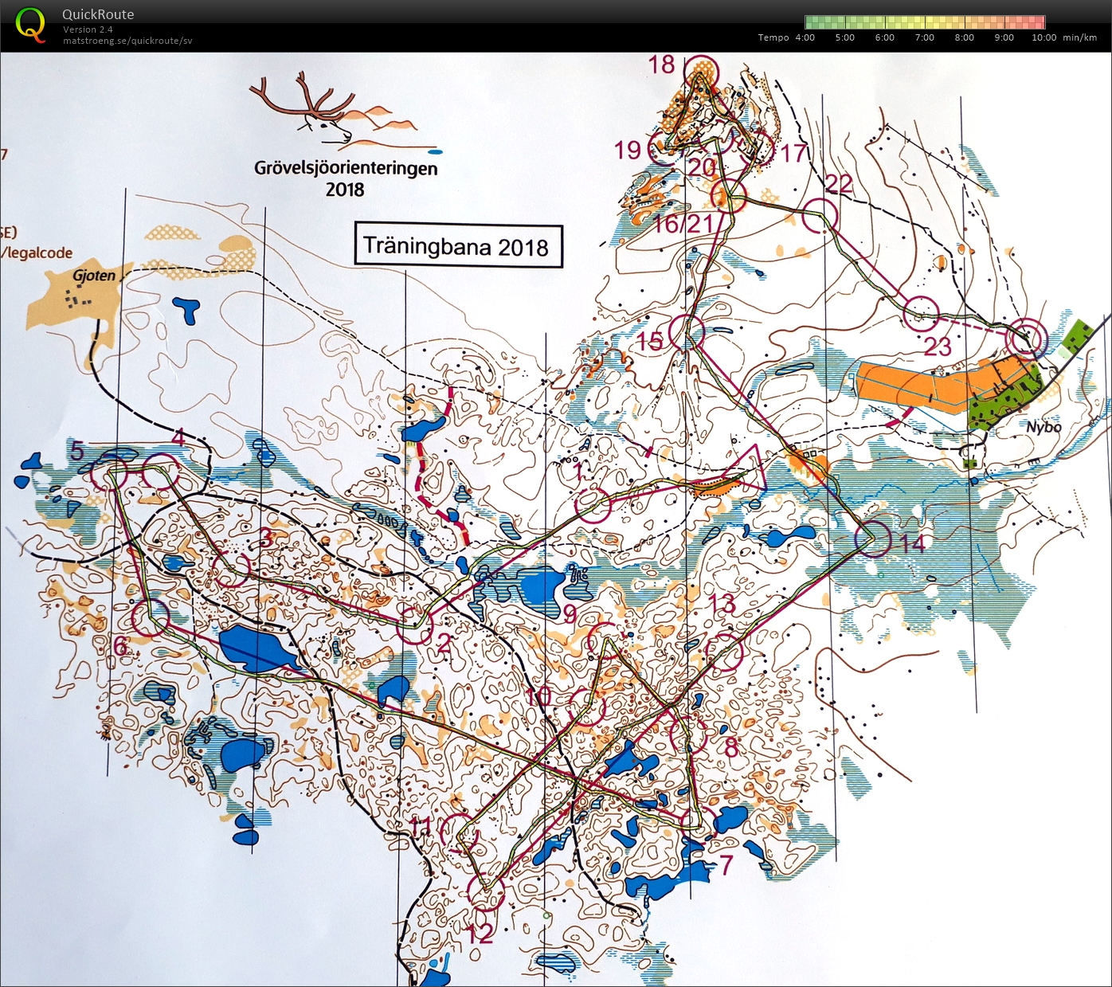Image resolution: width=1112 pixels, height=987 pixels.
Task: Click the Version 2.4 text
Action: click(88, 29)
